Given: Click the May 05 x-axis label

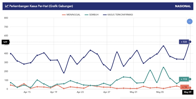Looking at the screenshot, I should point(160,92).
